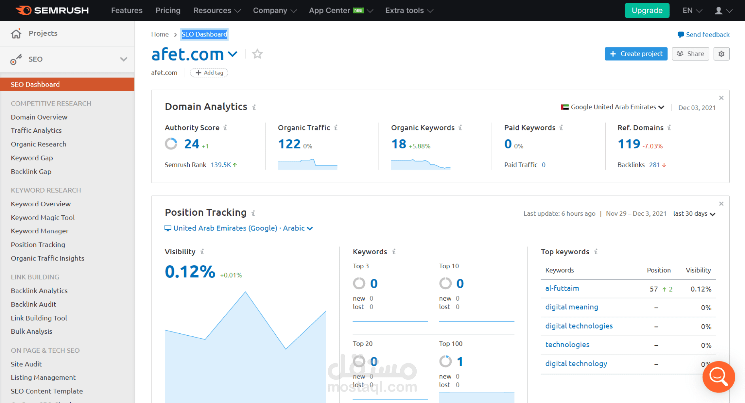
Task: Open the user account profile icon
Action: pos(719,10)
